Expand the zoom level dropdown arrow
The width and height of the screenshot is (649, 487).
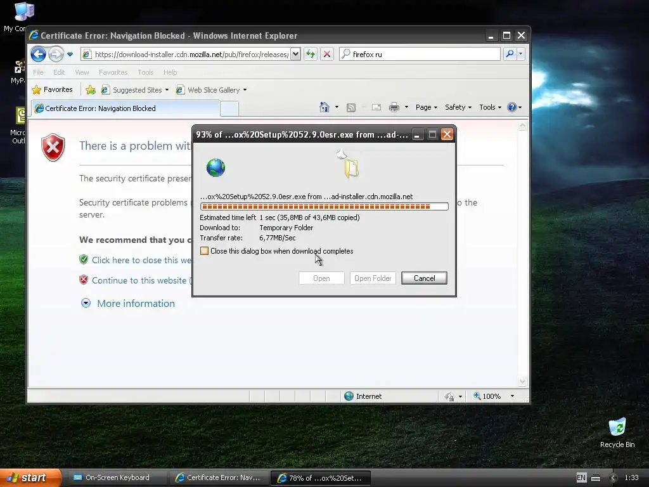(512, 396)
